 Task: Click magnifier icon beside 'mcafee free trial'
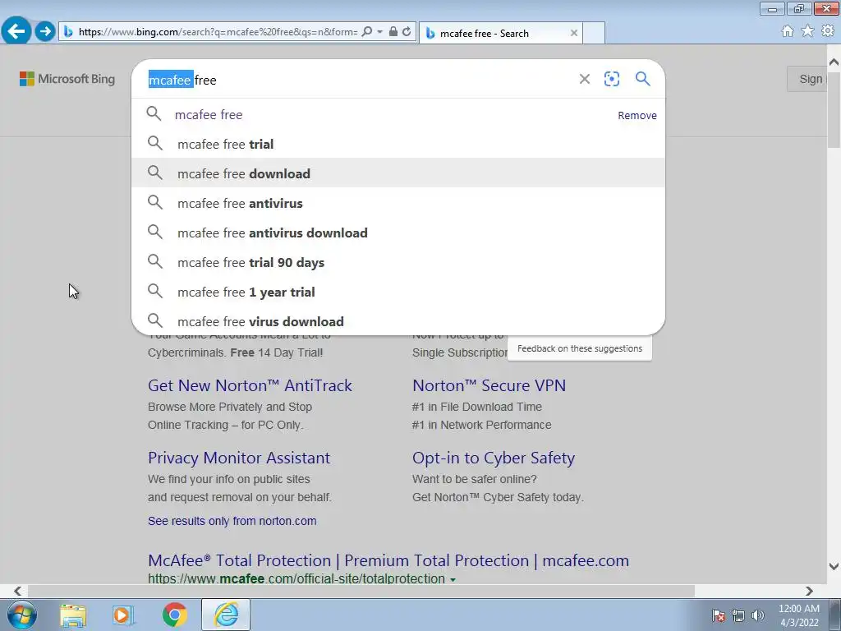(x=155, y=143)
